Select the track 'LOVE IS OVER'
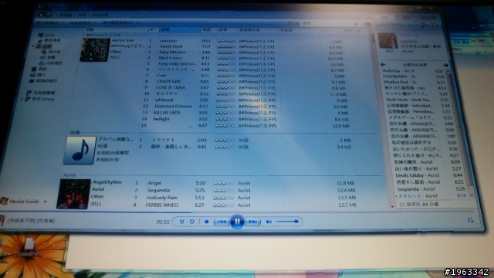The image size is (494, 278). tap(171, 87)
